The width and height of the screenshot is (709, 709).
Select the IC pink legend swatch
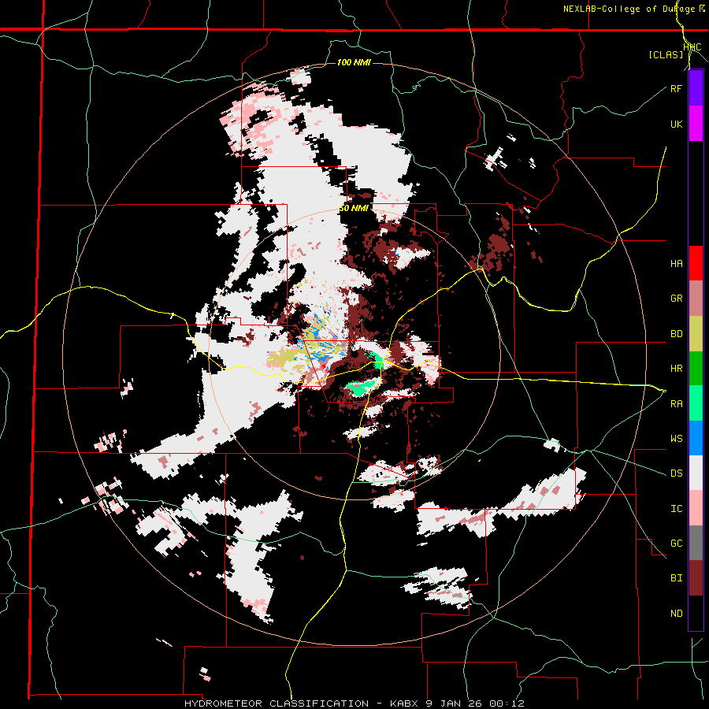[x=696, y=508]
